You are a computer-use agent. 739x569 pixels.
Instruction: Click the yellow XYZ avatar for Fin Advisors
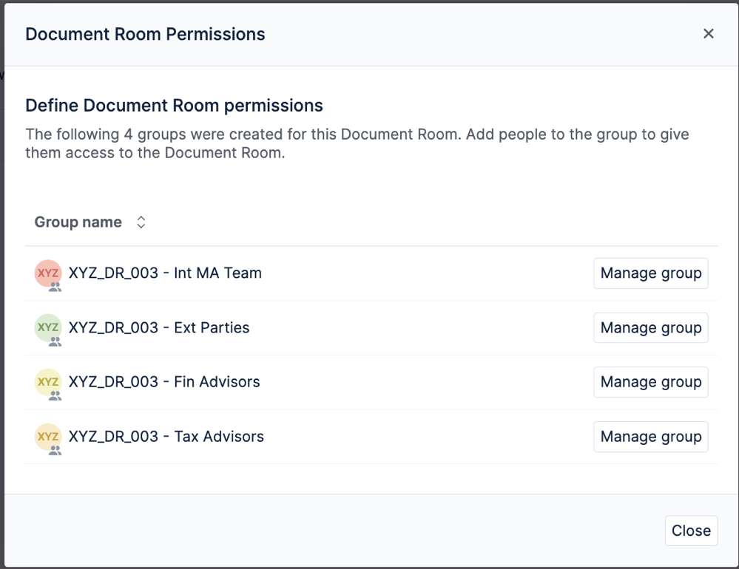click(x=47, y=383)
